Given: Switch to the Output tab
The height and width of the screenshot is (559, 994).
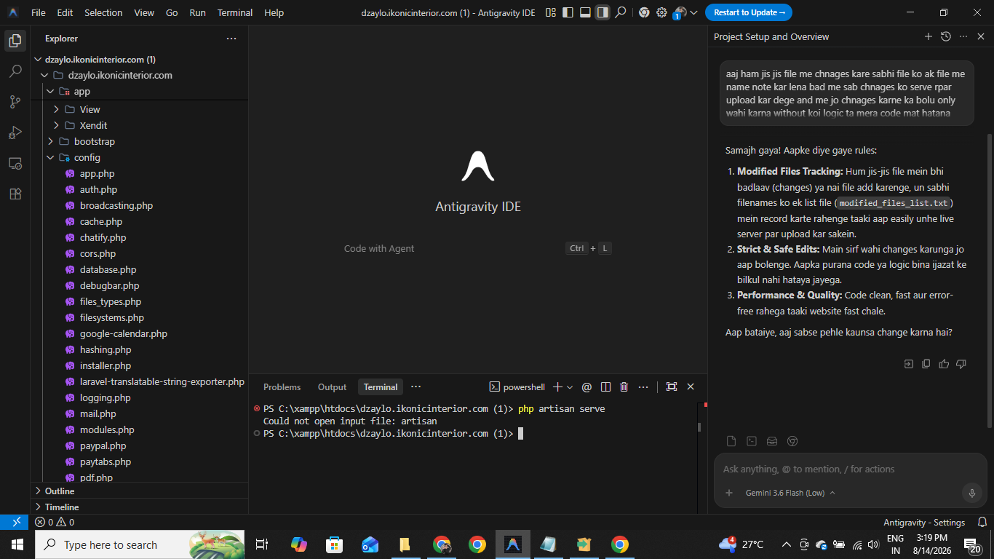Looking at the screenshot, I should point(332,387).
